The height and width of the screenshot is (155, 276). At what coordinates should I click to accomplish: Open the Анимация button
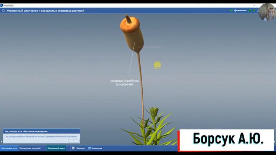click(x=95, y=148)
